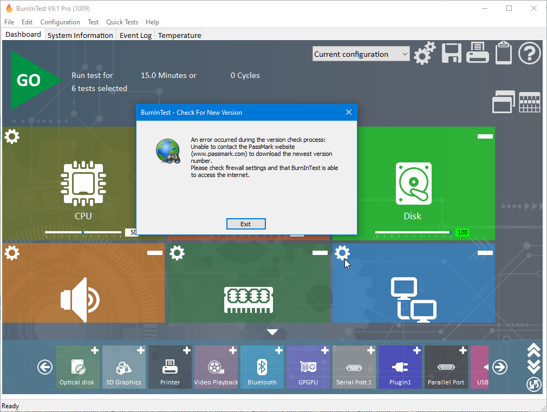Viewport: 547px width, 412px height.
Task: Open Sound tile settings gear
Action: pos(12,253)
